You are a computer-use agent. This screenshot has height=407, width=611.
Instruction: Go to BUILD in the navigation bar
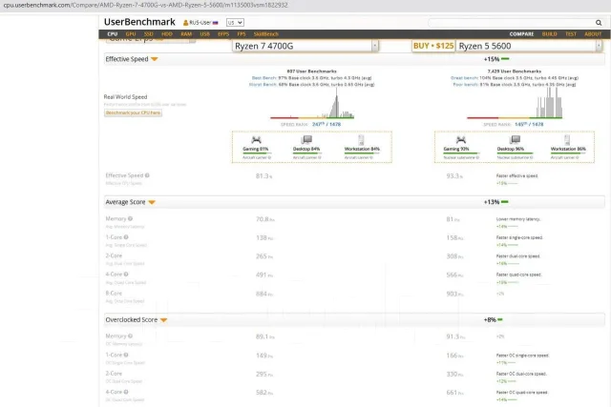(x=550, y=34)
